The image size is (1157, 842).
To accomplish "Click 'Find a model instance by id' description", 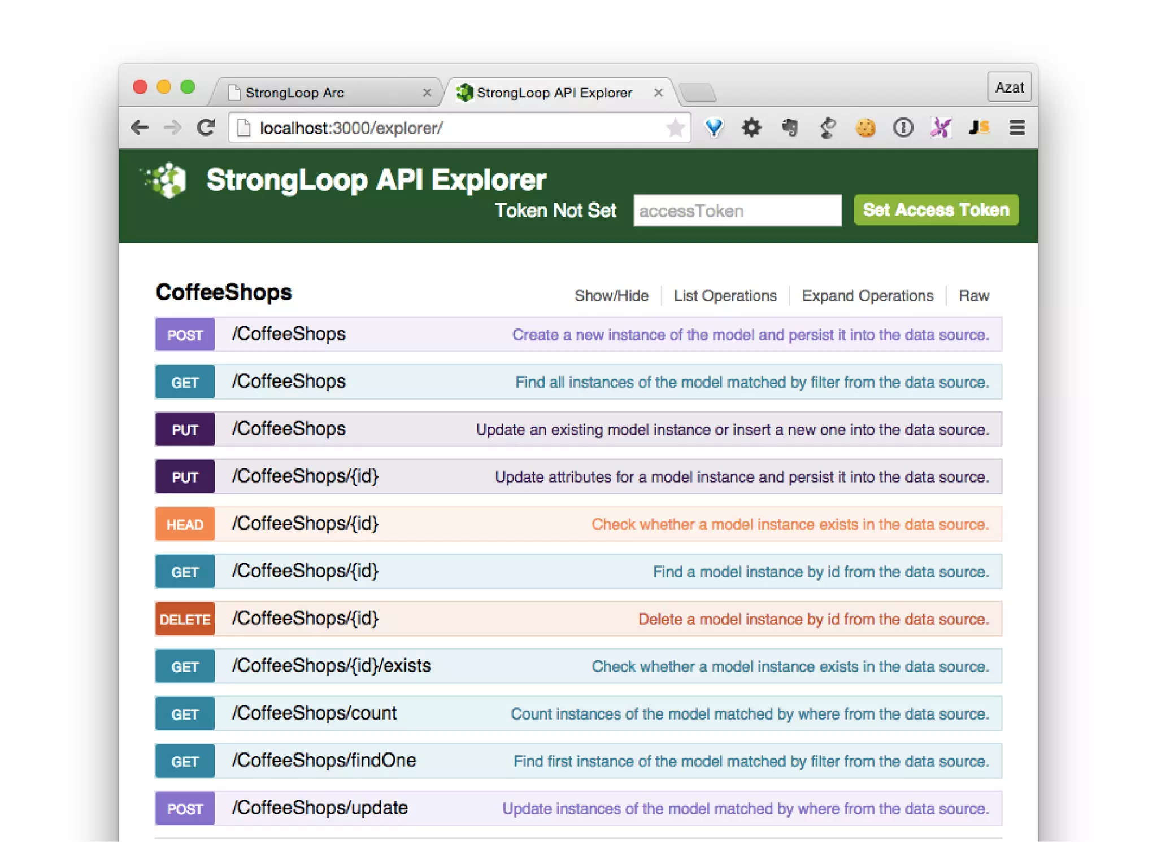I will pos(821,572).
